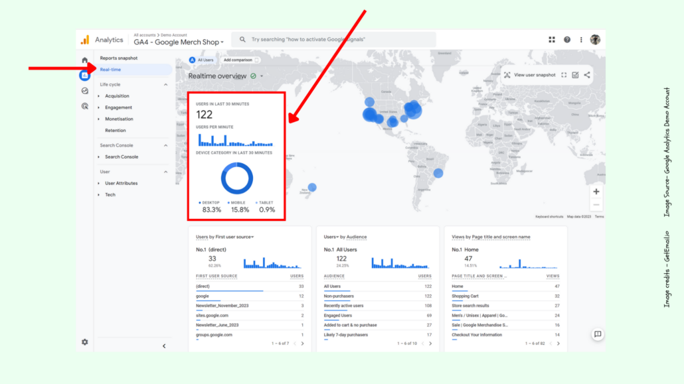The width and height of the screenshot is (684, 384).
Task: Go to next page of Audience table
Action: point(430,344)
